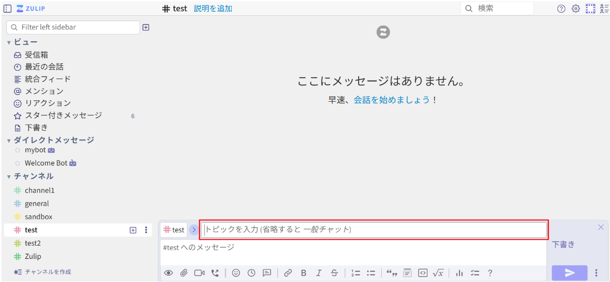This screenshot has height=282, width=610.
Task: Insert a numbered list
Action: click(x=356, y=273)
